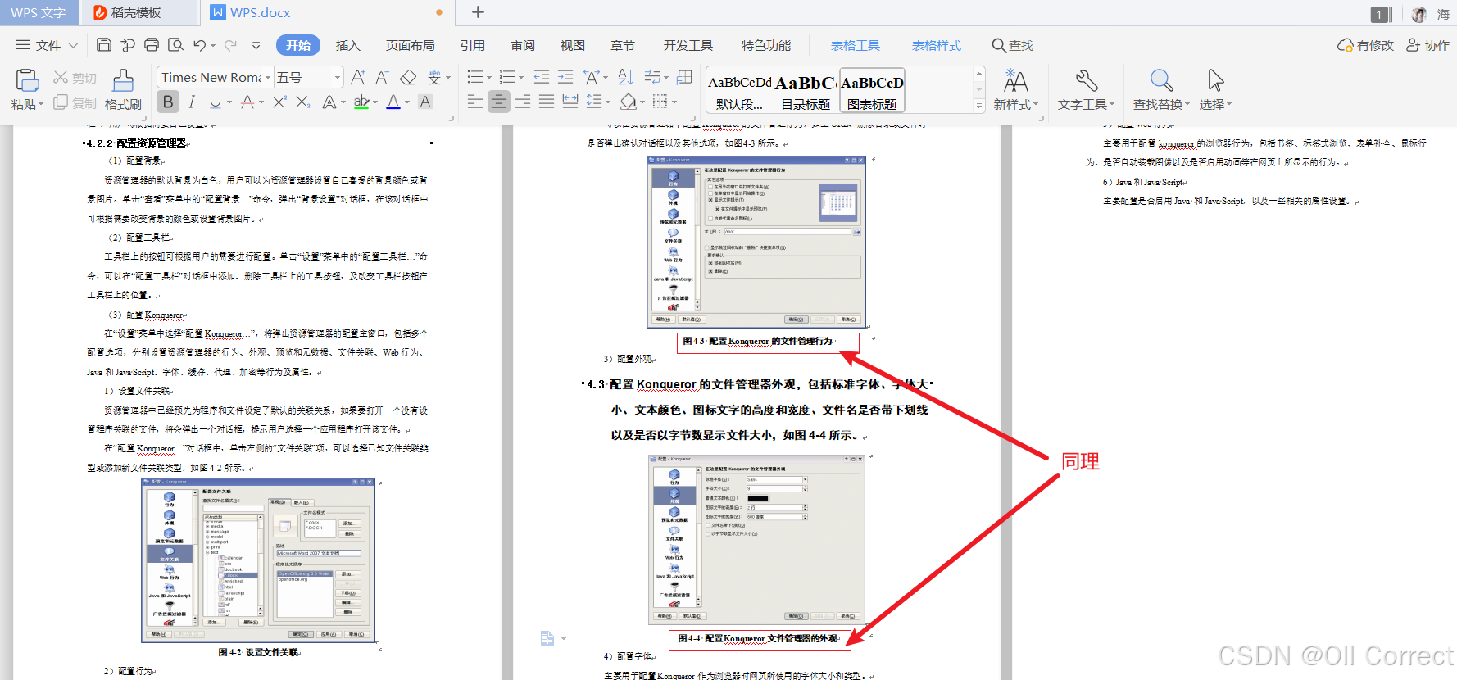Viewport: 1457px width, 680px height.
Task: Increase font size with A+ icon
Action: coord(358,77)
